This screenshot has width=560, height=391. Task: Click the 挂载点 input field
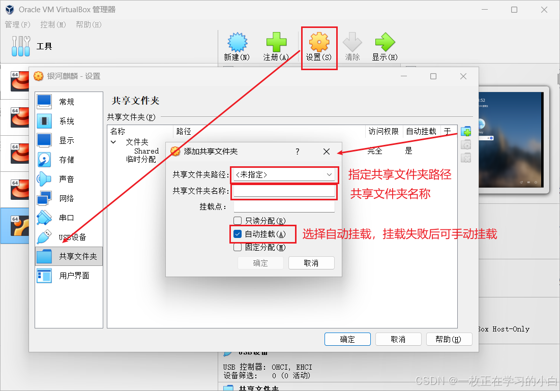click(284, 207)
